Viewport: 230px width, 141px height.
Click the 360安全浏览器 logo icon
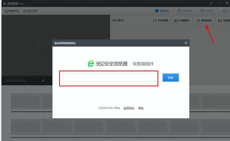pos(91,64)
